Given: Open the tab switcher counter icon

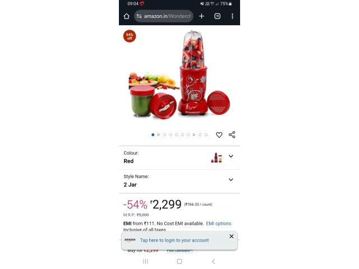Looking at the screenshot, I should 217,16.
